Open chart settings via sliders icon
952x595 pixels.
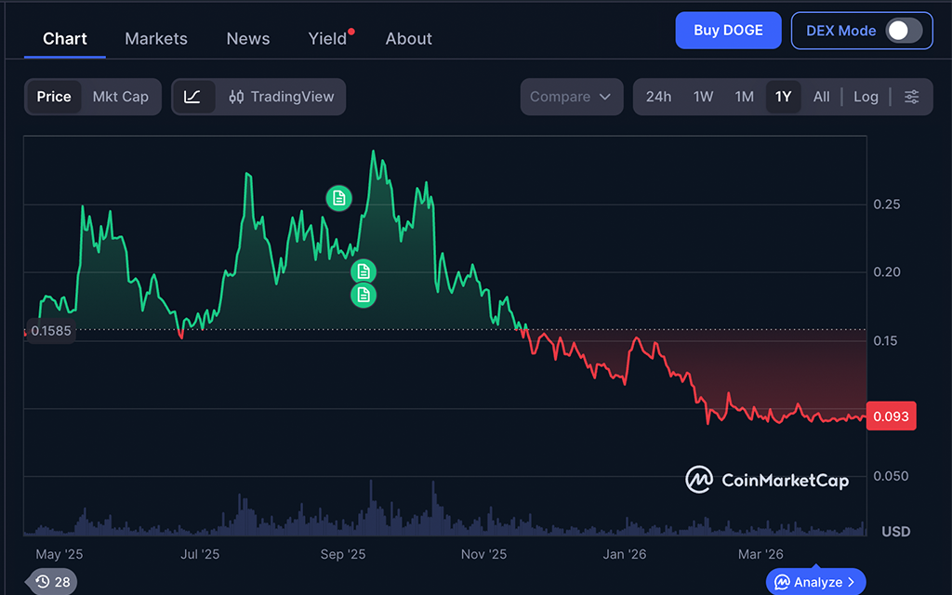[912, 97]
